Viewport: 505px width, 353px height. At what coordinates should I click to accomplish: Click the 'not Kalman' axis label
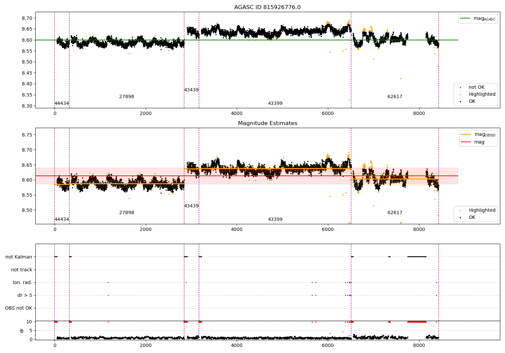(x=19, y=257)
